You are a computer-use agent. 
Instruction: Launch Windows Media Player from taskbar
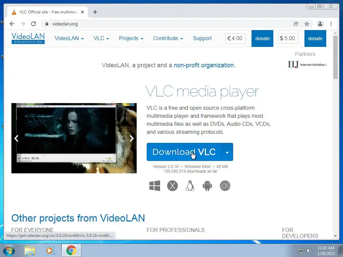pyautogui.click(x=50, y=250)
